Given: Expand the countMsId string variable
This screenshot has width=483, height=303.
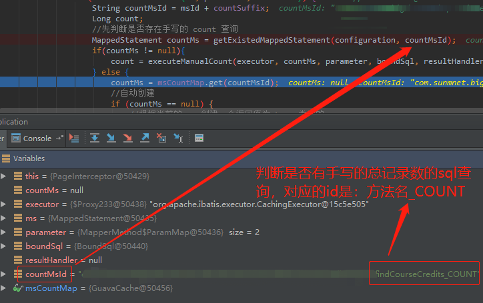Looking at the screenshot, I should point(3,274).
